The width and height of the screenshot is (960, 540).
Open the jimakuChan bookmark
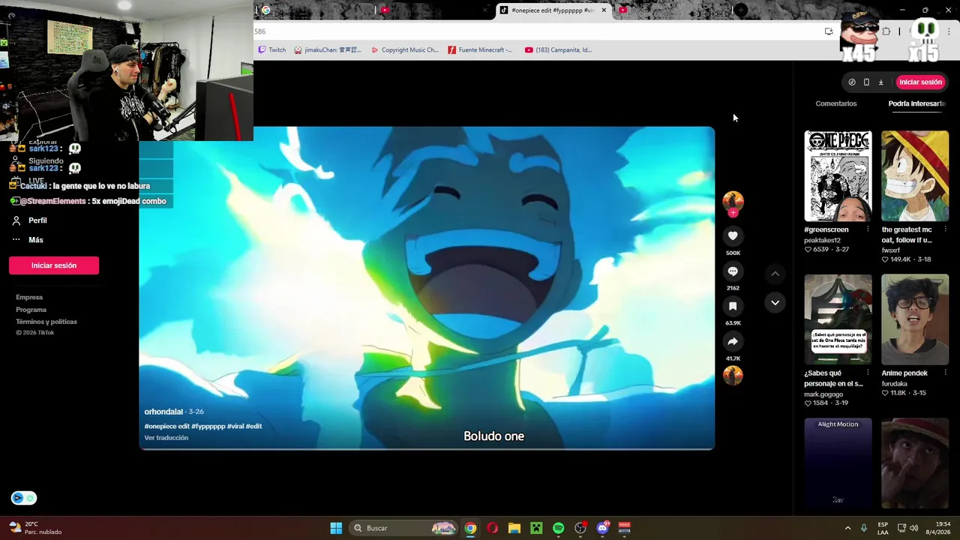pyautogui.click(x=328, y=50)
